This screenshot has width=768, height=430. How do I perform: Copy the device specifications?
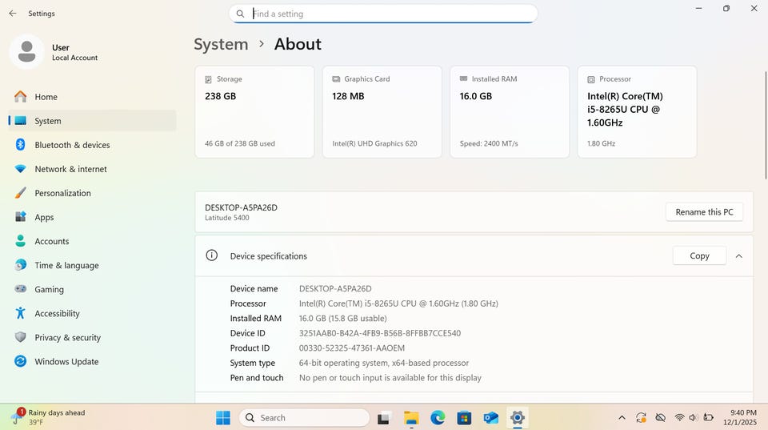699,256
